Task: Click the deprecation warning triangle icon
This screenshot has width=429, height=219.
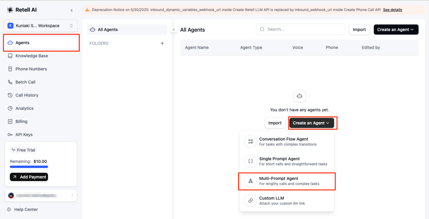Action: (x=87, y=10)
